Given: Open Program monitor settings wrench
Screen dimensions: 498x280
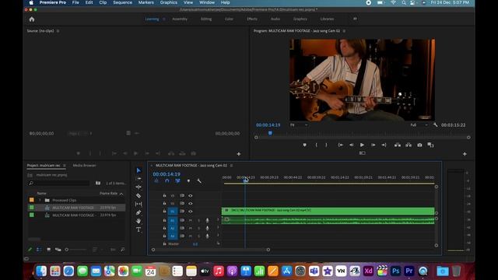Looking at the screenshot, I should point(435,125).
